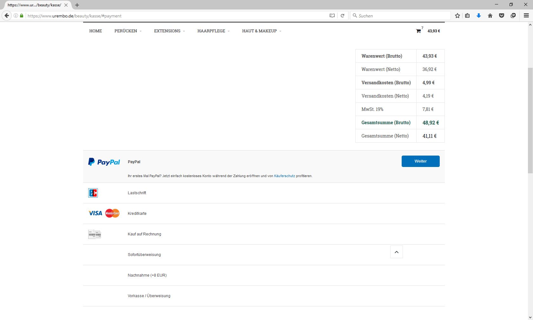
Task: Click the 41,11 € net total value
Action: pos(430,136)
